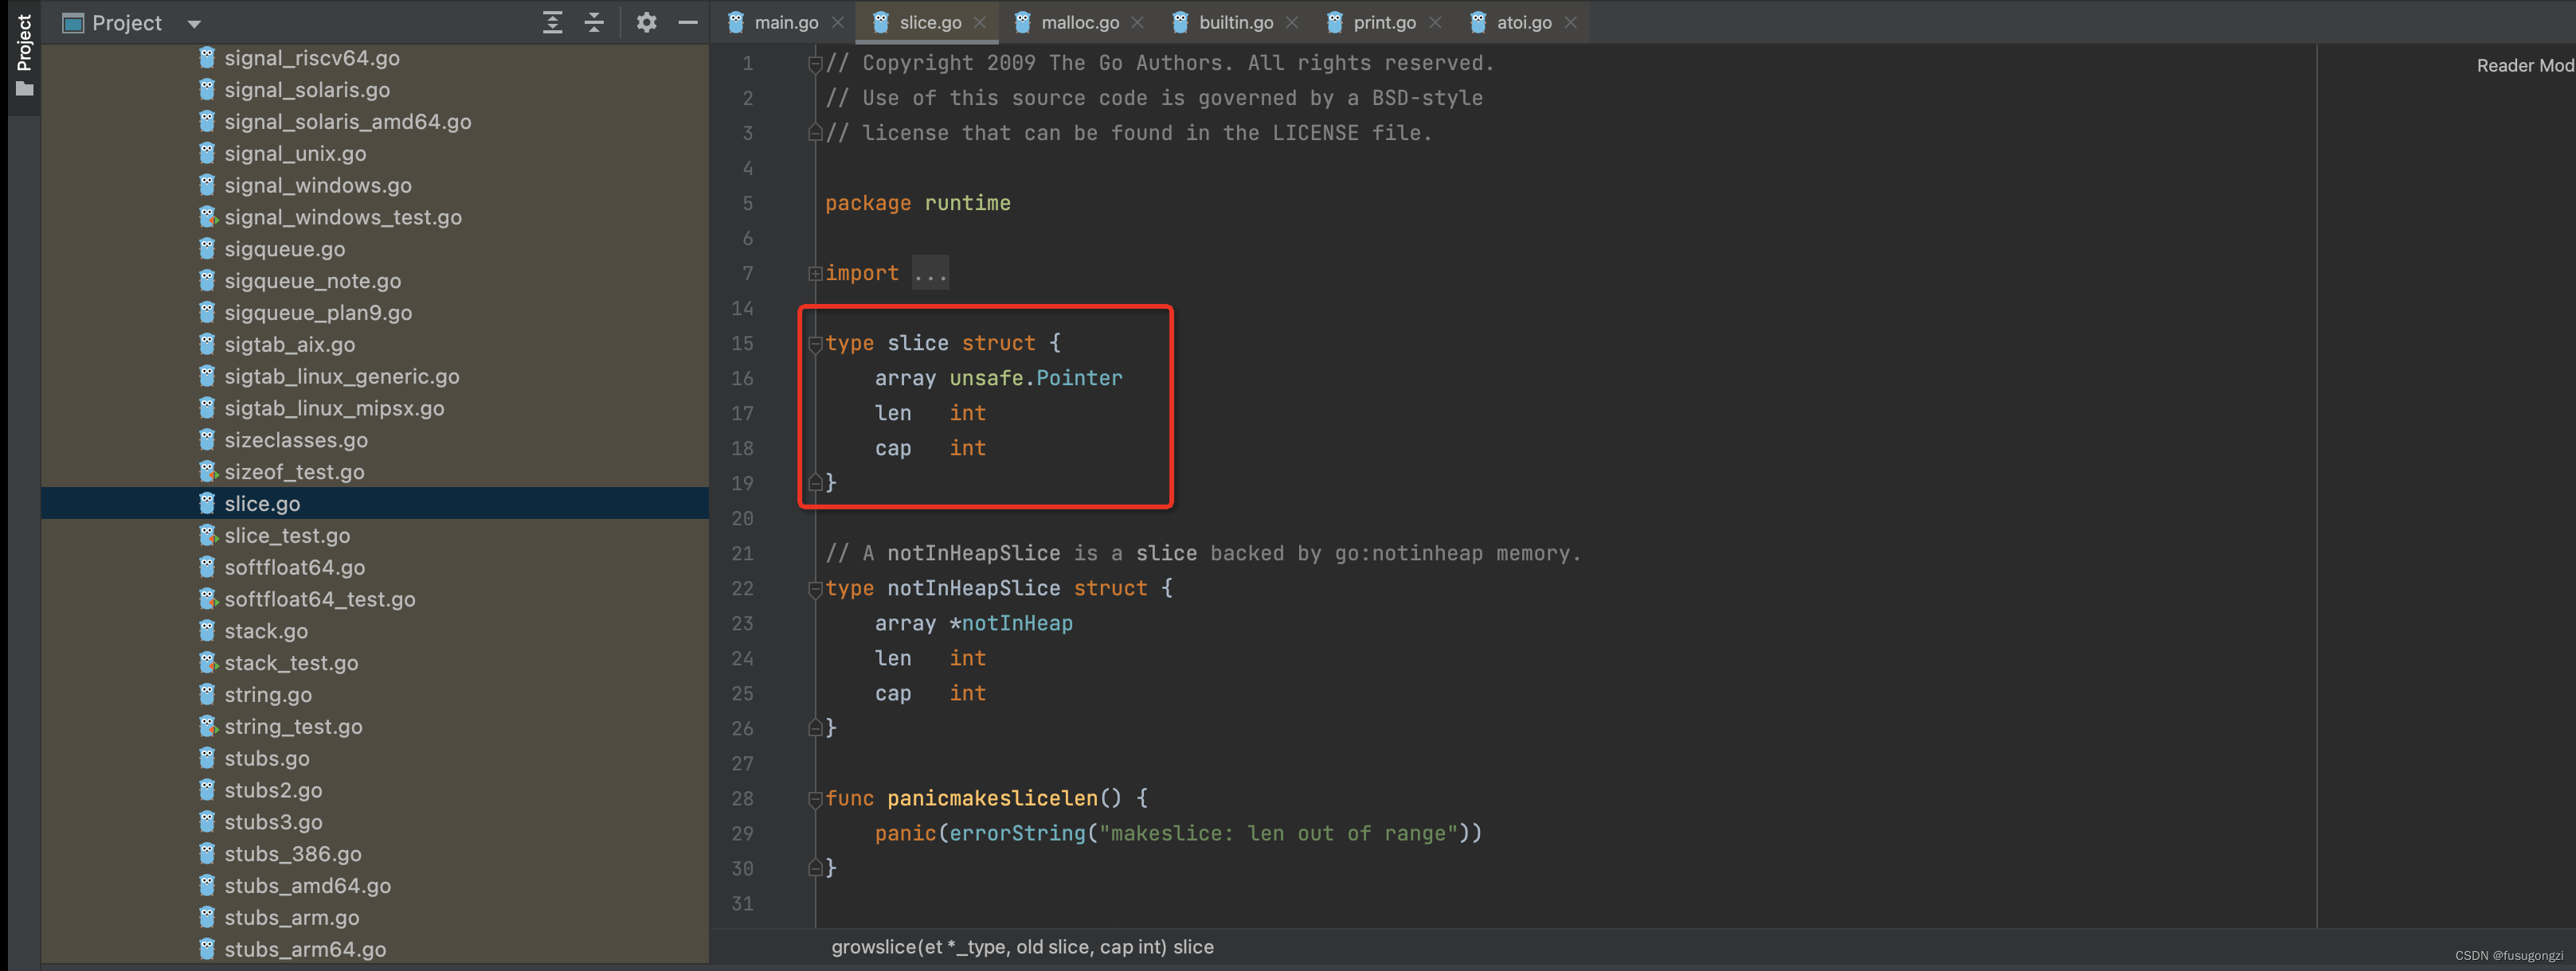
Task: Close the builtin.go tab
Action: point(1292,23)
